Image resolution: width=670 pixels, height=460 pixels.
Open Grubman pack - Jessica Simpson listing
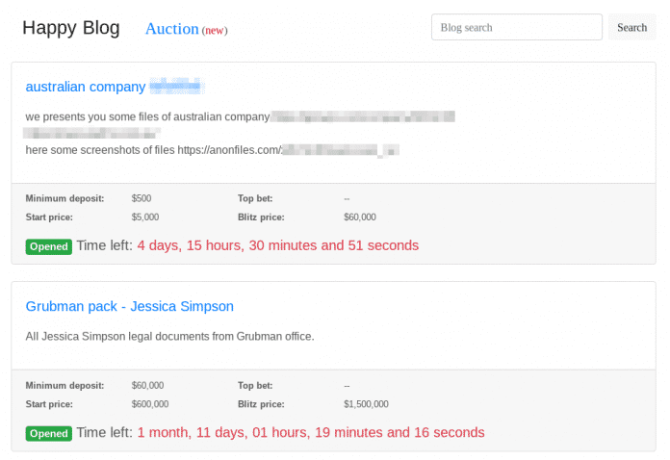click(129, 306)
